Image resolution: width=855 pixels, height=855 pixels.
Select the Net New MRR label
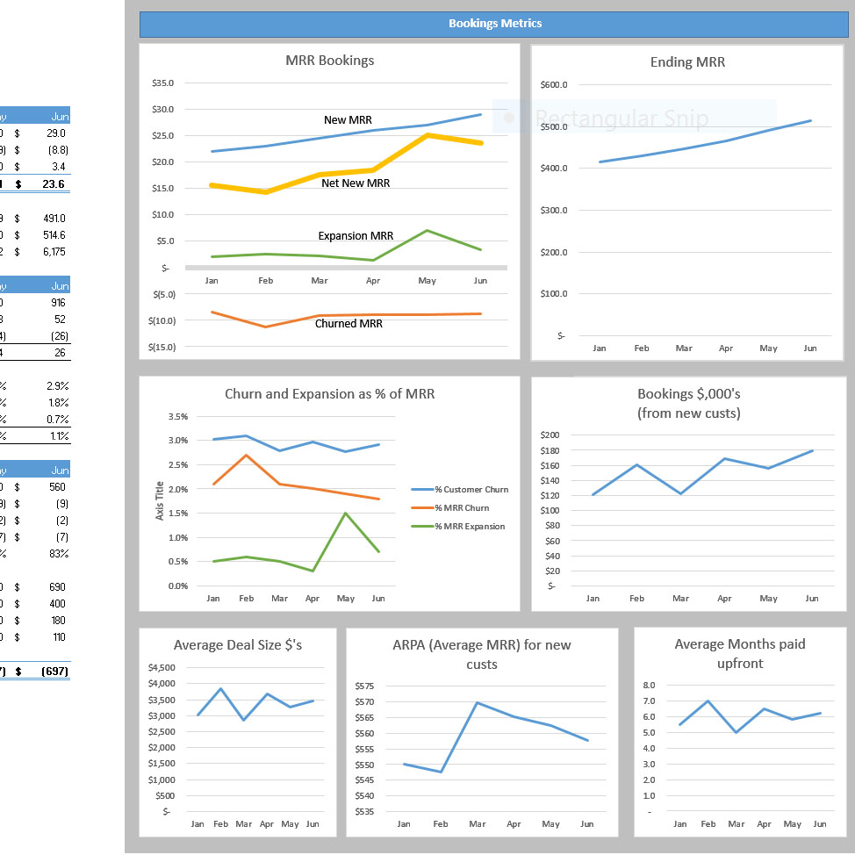356,183
